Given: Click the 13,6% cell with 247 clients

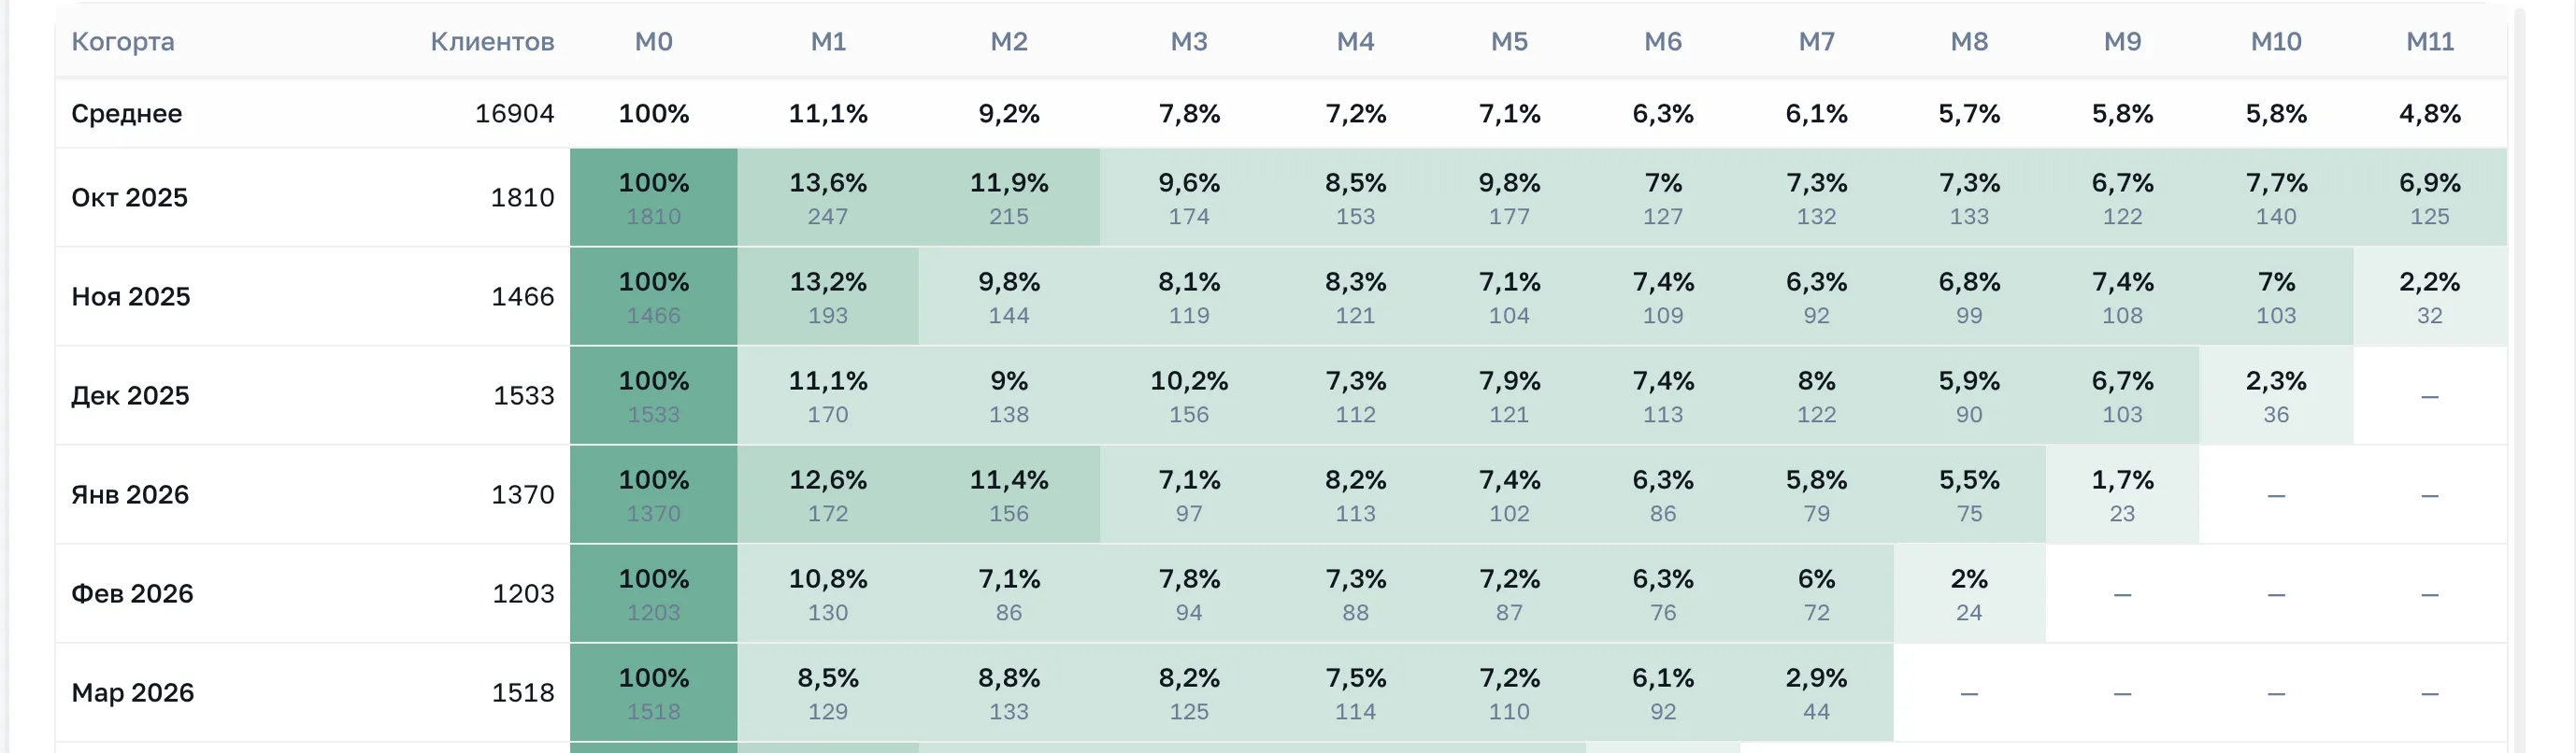Looking at the screenshot, I should point(828,197).
